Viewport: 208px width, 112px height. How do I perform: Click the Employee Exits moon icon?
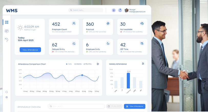point(108,43)
